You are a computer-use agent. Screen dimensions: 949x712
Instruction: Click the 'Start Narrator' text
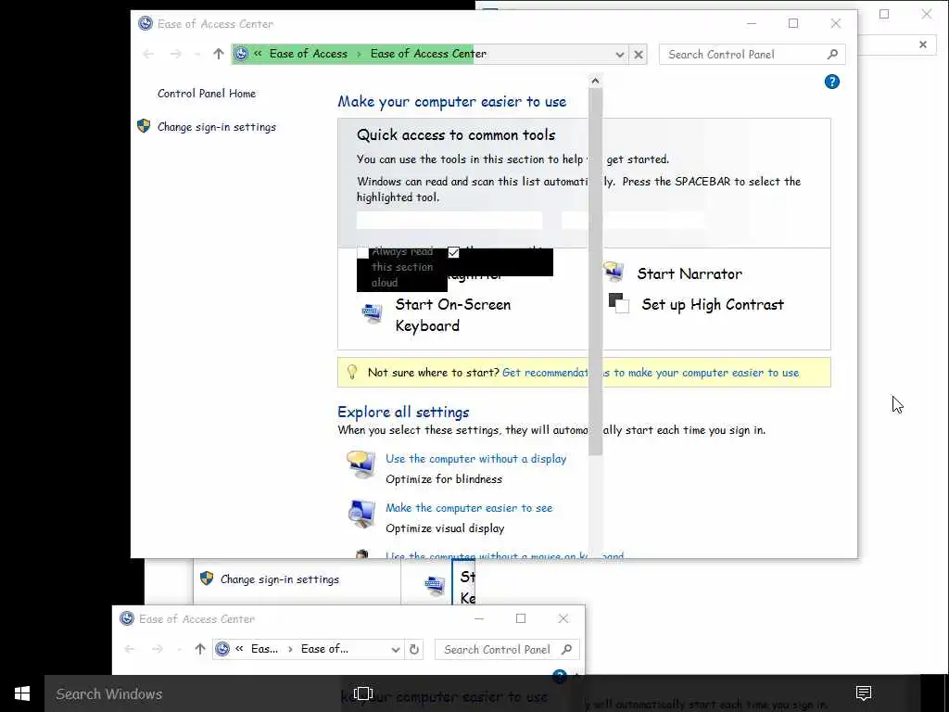click(690, 273)
